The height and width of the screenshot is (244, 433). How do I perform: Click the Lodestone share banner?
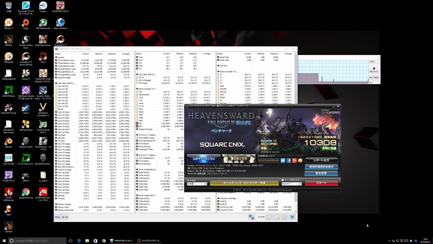tap(269, 161)
